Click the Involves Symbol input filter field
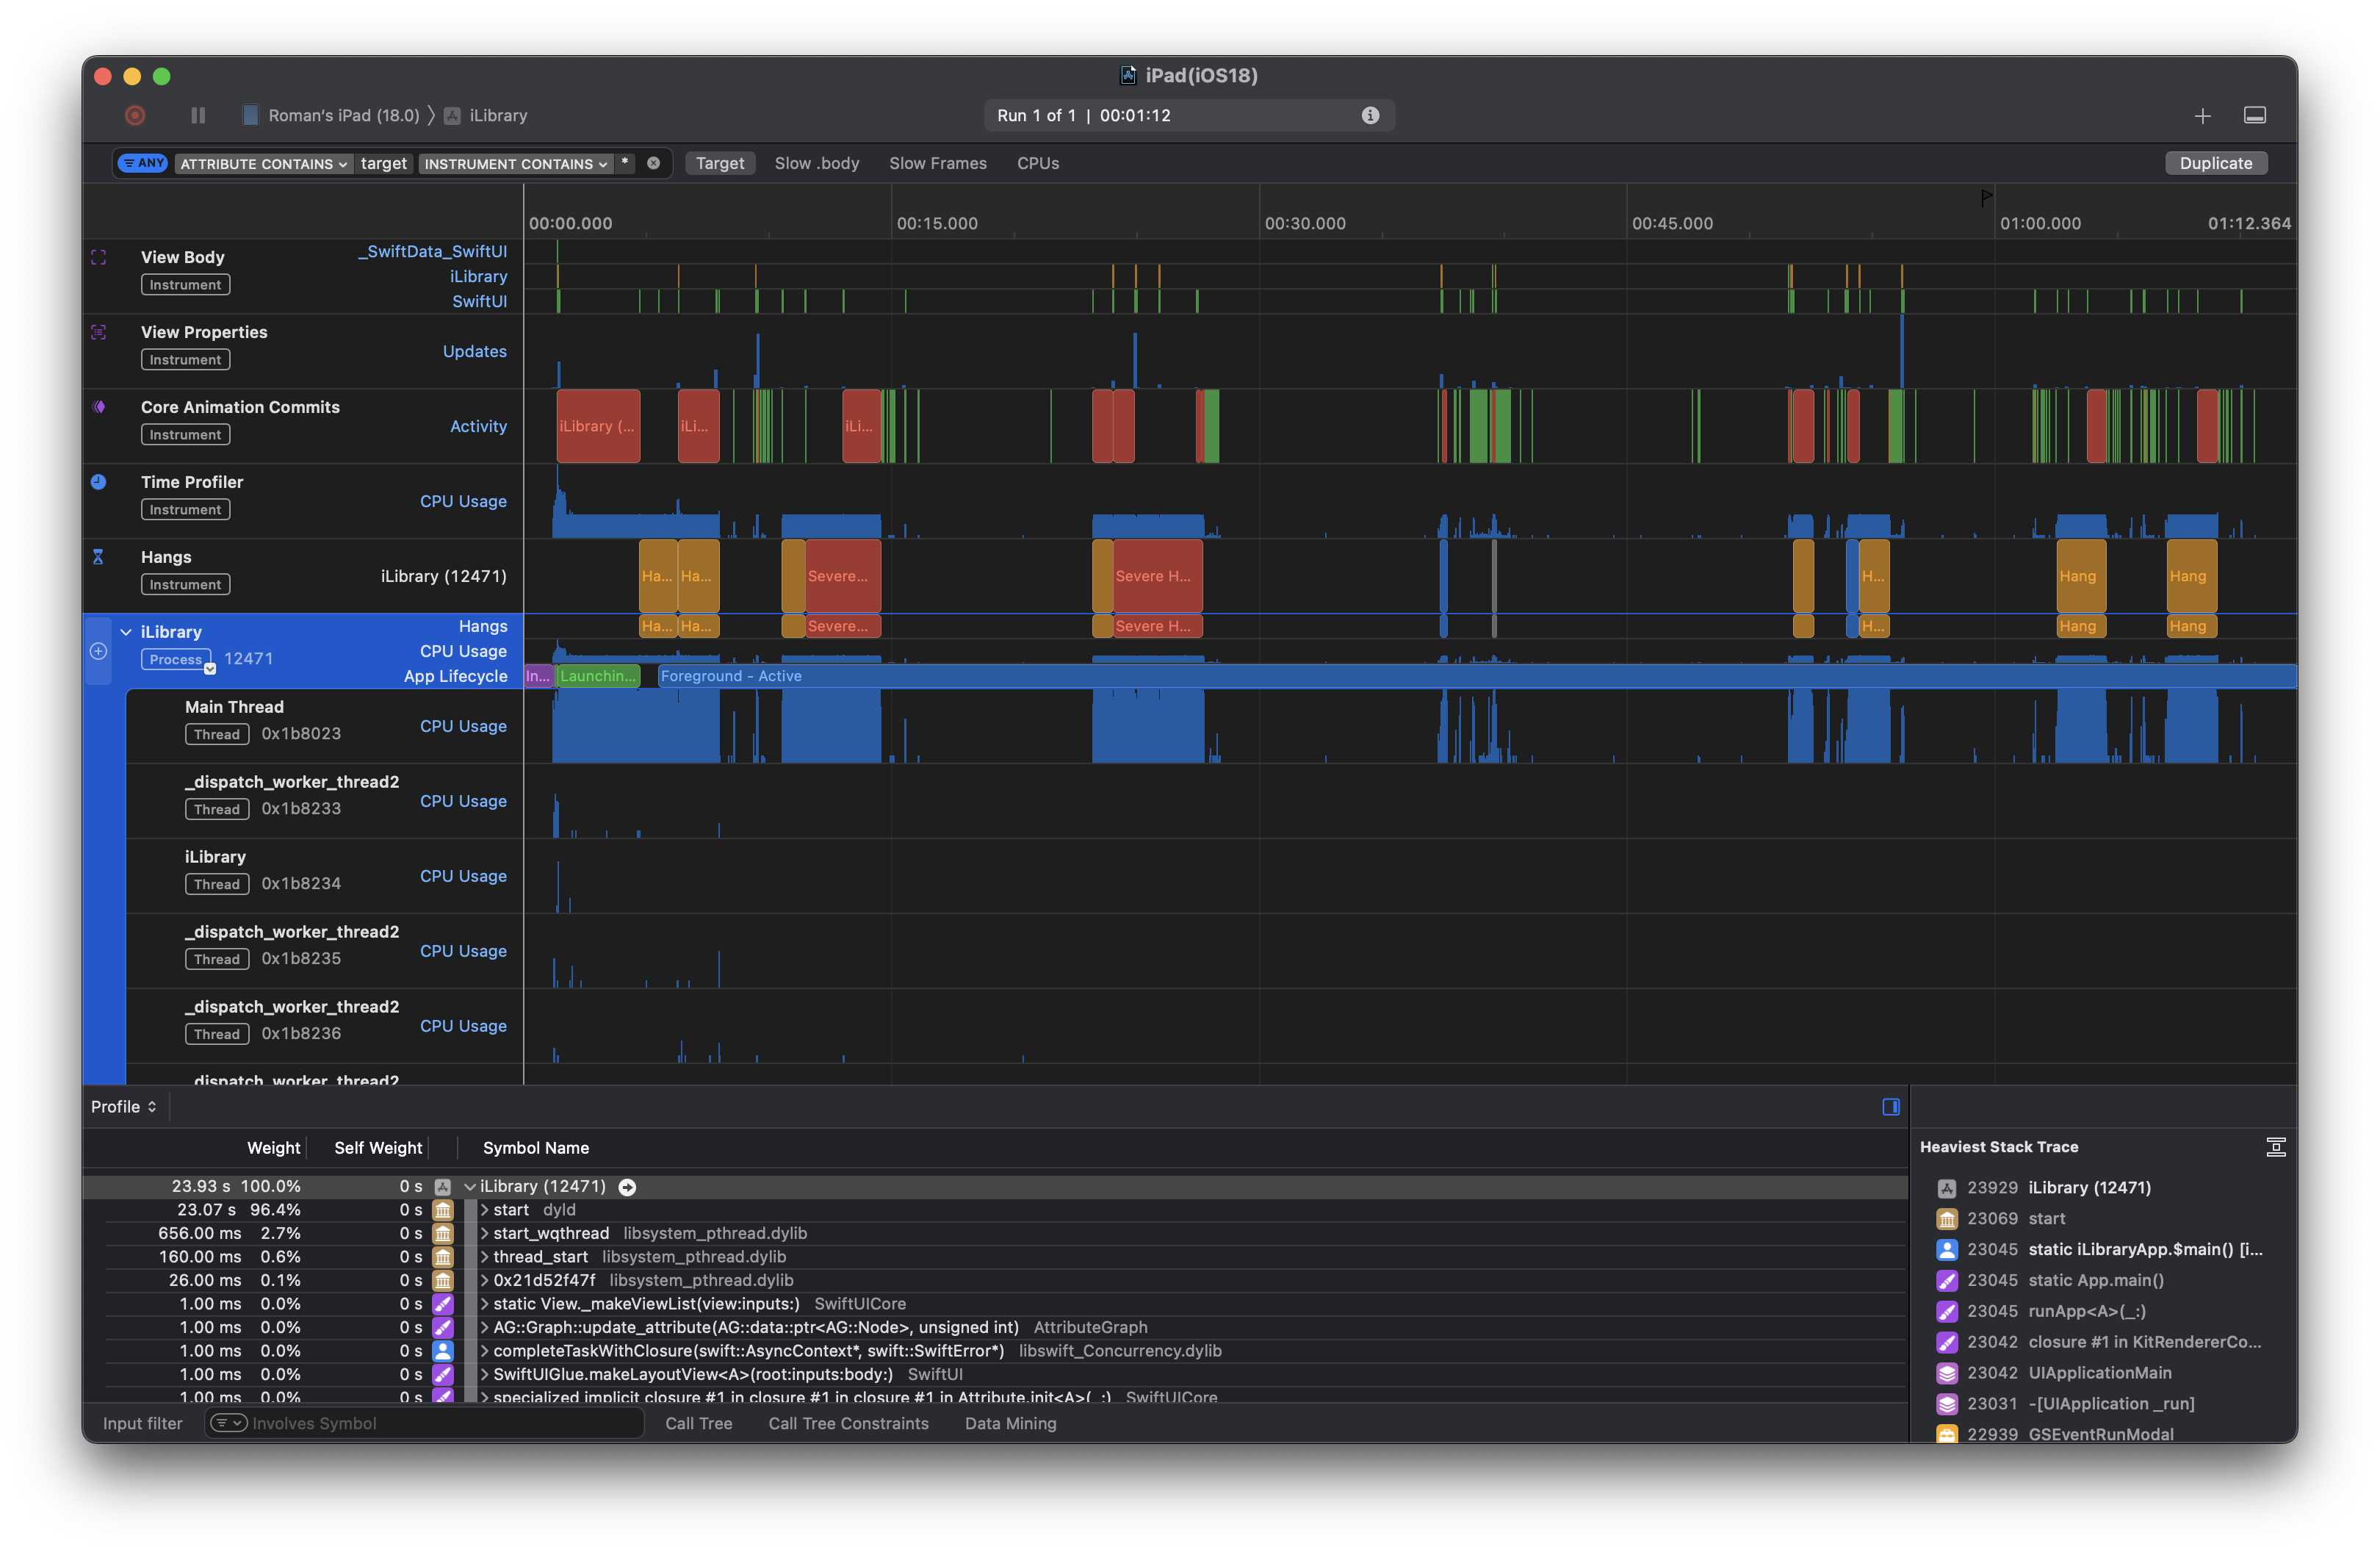This screenshot has height=1552, width=2380. point(425,1423)
